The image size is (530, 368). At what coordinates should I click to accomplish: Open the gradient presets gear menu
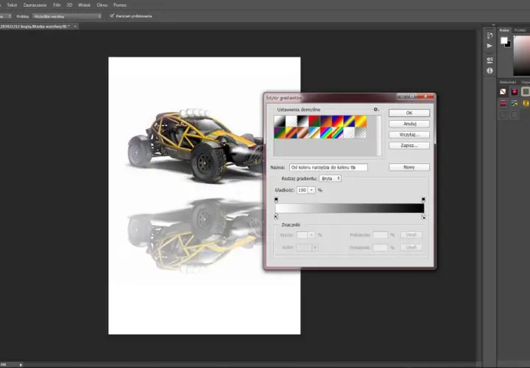click(x=376, y=110)
